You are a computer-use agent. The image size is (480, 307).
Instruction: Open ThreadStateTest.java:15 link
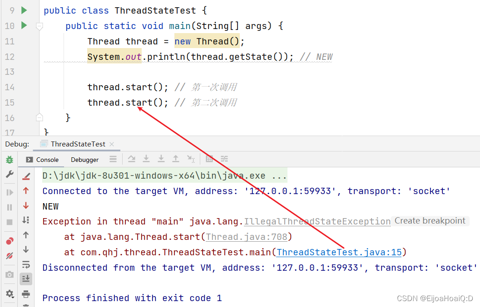[x=339, y=252]
